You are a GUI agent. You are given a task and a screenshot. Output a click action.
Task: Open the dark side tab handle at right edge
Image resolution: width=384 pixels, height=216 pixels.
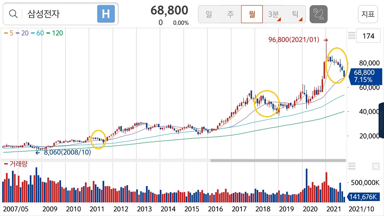381,120
